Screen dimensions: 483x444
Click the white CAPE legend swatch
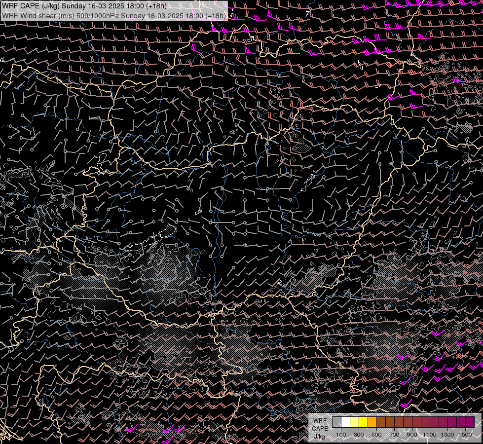click(x=346, y=422)
